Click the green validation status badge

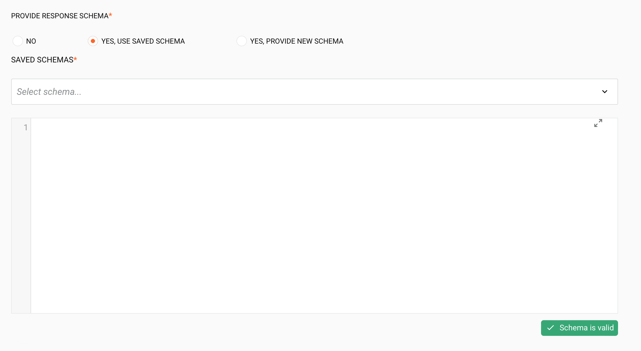point(579,328)
